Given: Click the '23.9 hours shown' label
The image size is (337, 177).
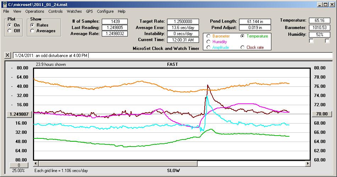Looking at the screenshot, I should [x=51, y=64].
